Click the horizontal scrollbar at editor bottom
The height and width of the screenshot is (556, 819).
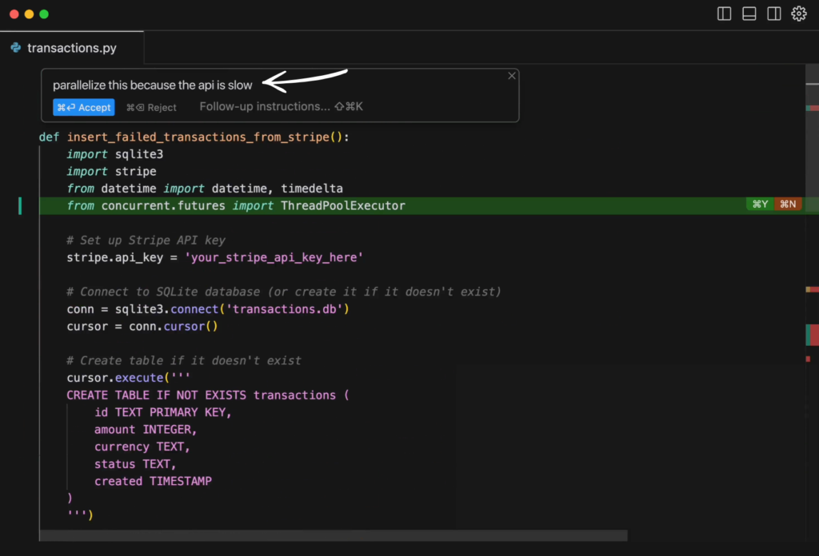[x=320, y=535]
